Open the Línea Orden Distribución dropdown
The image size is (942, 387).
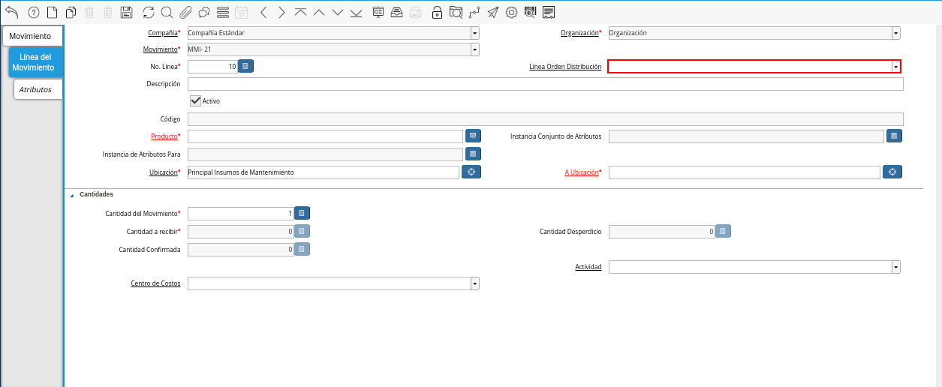[895, 67]
